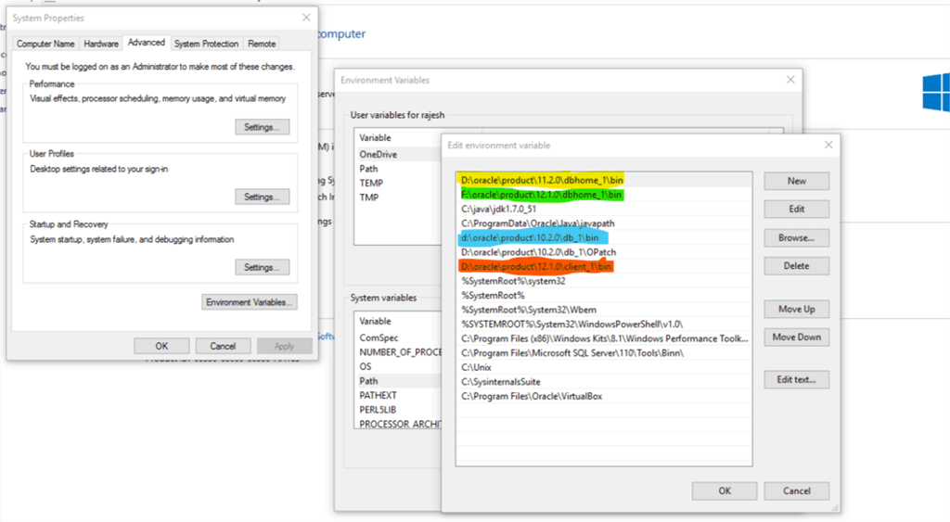Screen dimensions: 950x522
Task: Select the C:\java\jdk1.7.0_51 entry
Action: (603, 209)
